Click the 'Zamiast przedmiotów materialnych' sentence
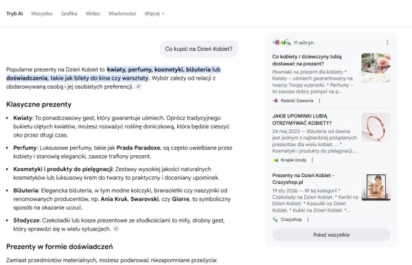Screen dimensions: 412x265 (x=112, y=260)
